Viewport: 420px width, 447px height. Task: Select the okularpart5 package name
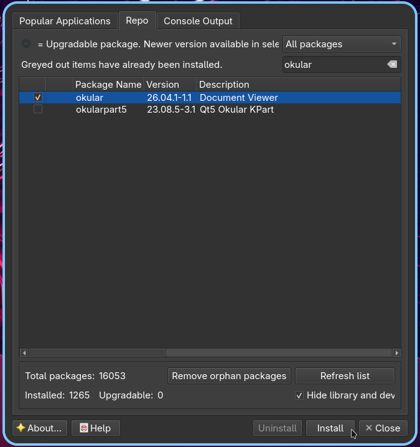pyautogui.click(x=101, y=110)
